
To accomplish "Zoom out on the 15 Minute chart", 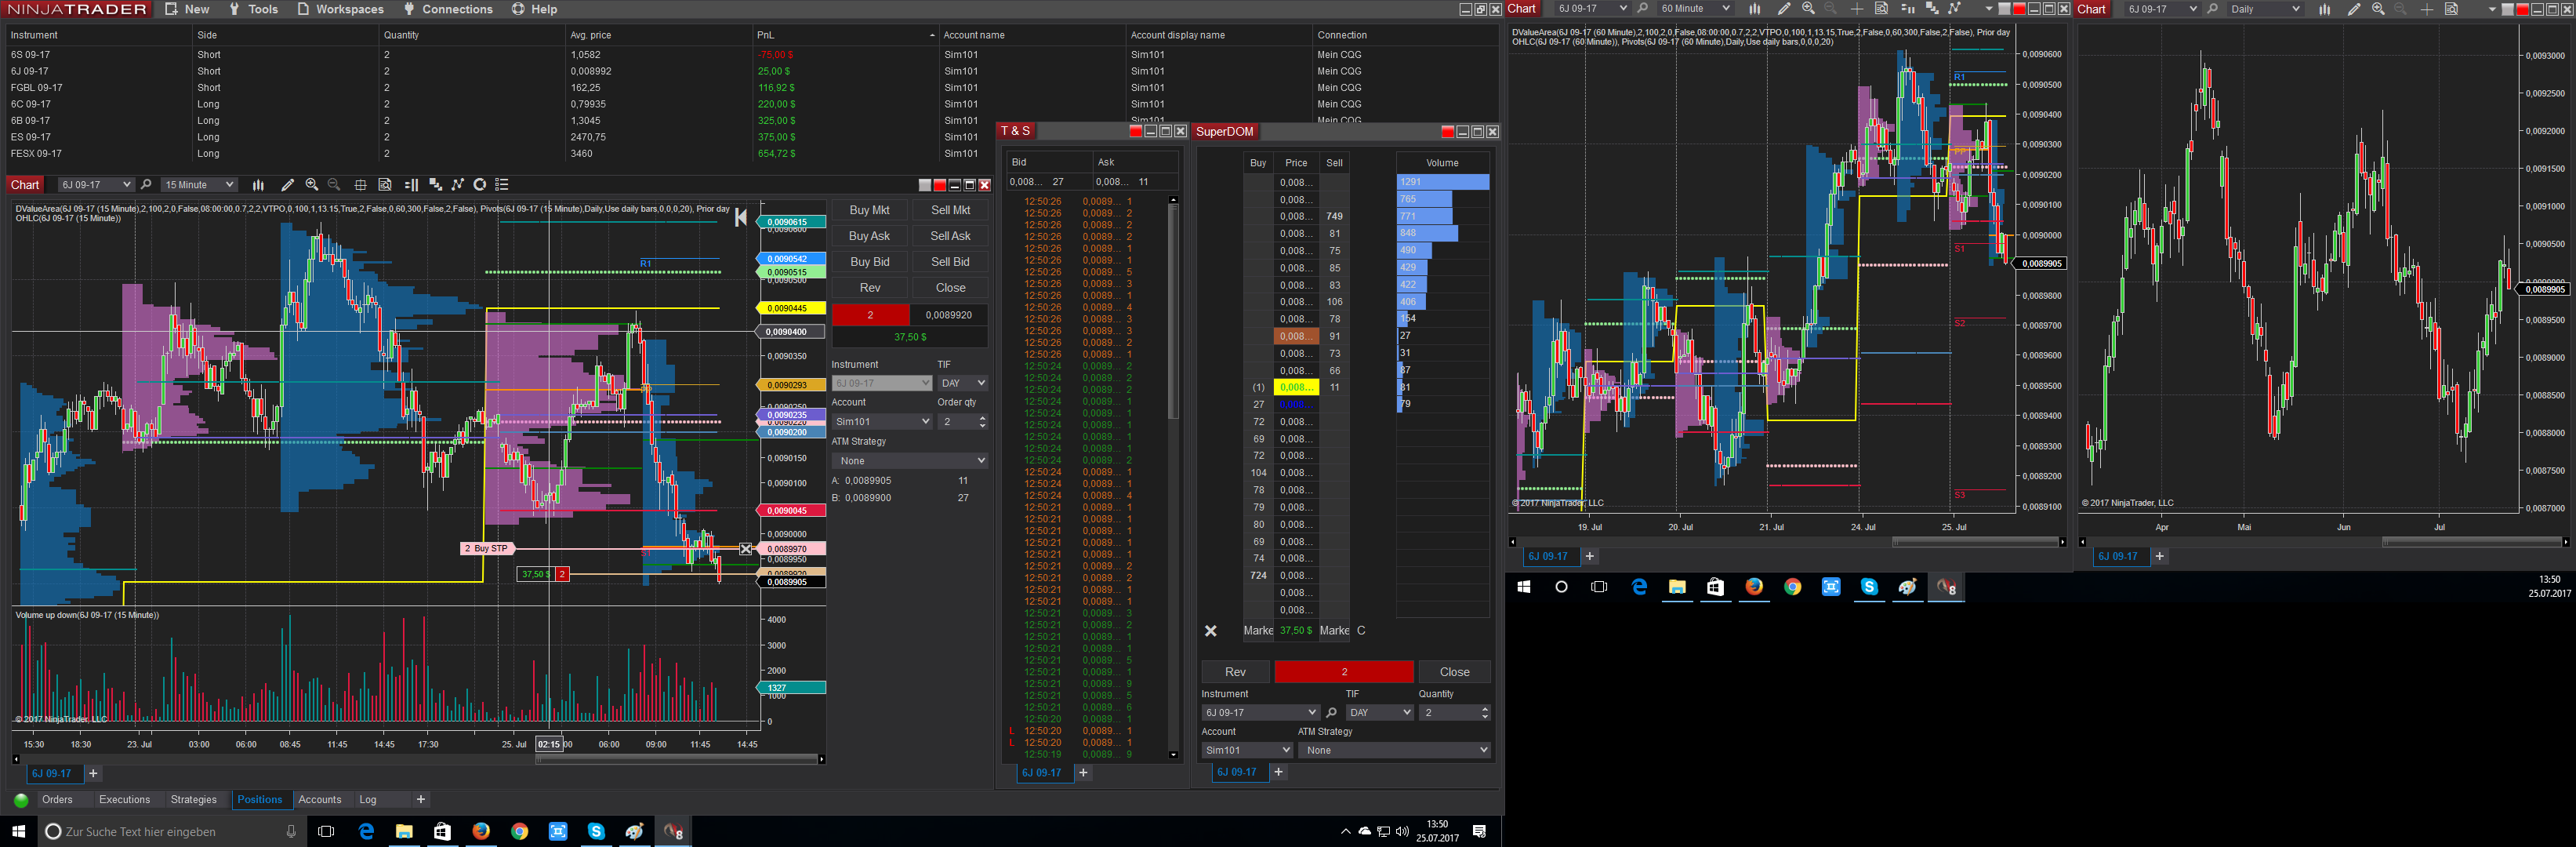I will click(x=335, y=185).
